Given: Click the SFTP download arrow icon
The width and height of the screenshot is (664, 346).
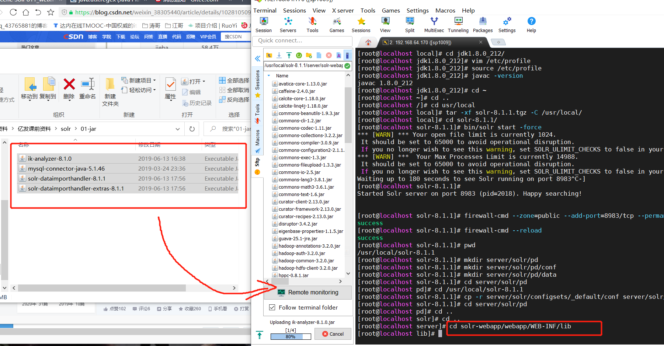Looking at the screenshot, I should coord(279,55).
